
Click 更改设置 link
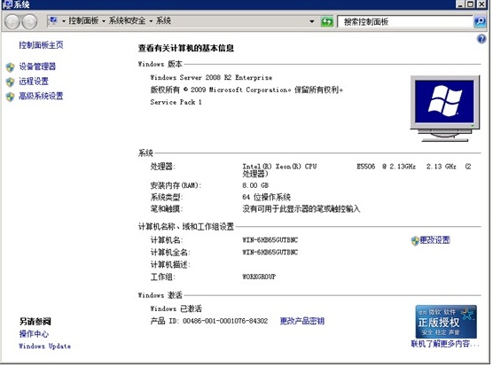click(x=434, y=240)
